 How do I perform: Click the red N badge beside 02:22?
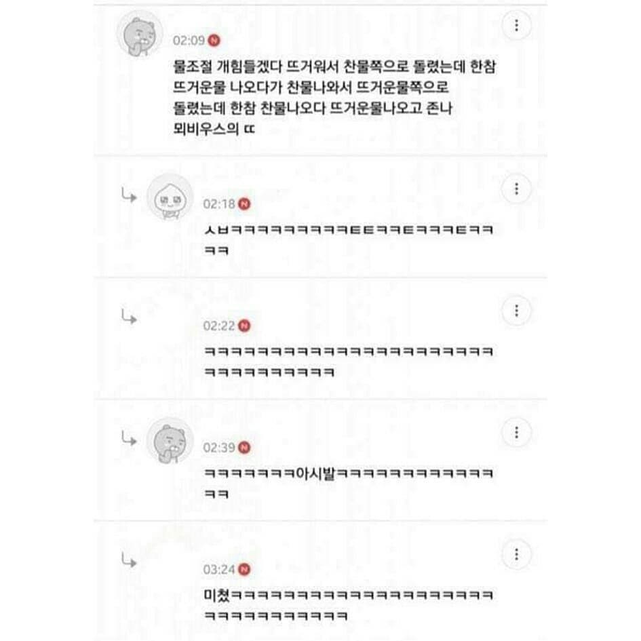(x=244, y=326)
